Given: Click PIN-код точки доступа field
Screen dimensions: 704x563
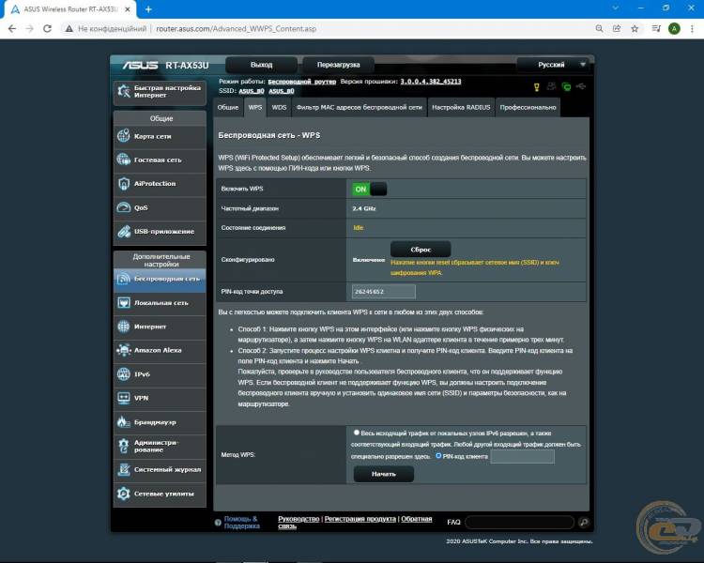Looking at the screenshot, I should tap(384, 292).
